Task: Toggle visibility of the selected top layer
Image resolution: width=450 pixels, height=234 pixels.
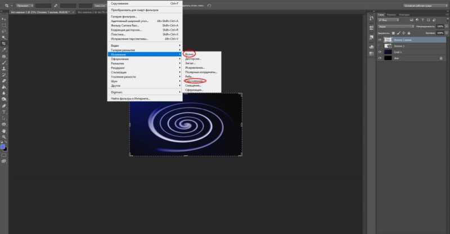Action: 380,40
